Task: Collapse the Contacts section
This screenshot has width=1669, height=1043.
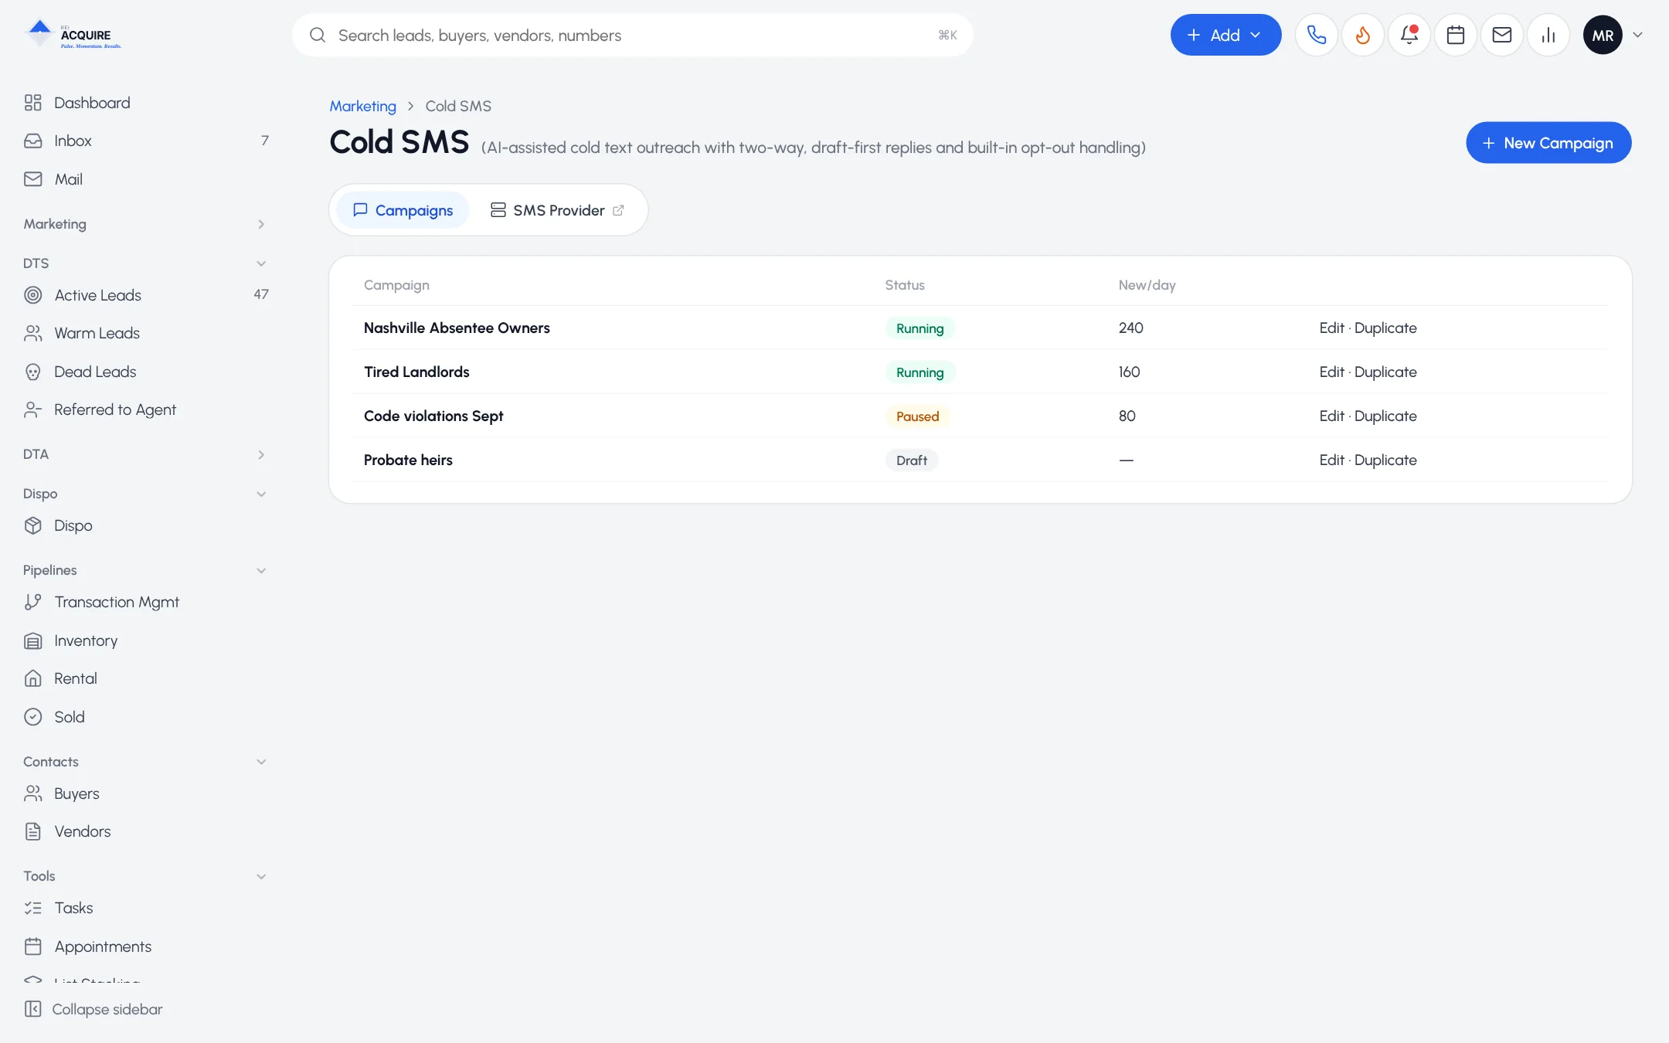Action: [146, 762]
